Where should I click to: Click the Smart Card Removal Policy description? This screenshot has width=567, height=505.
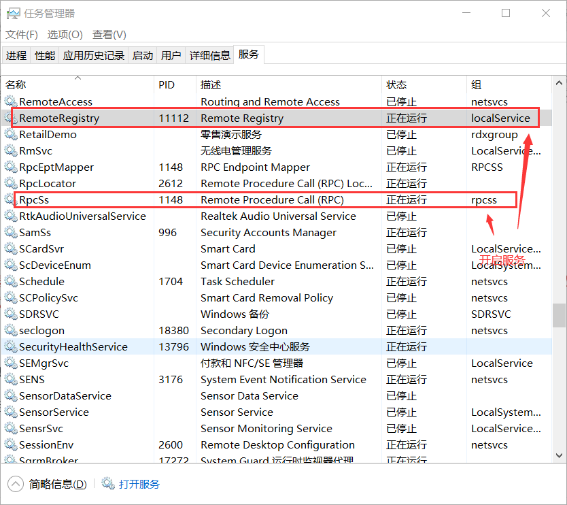(x=267, y=297)
